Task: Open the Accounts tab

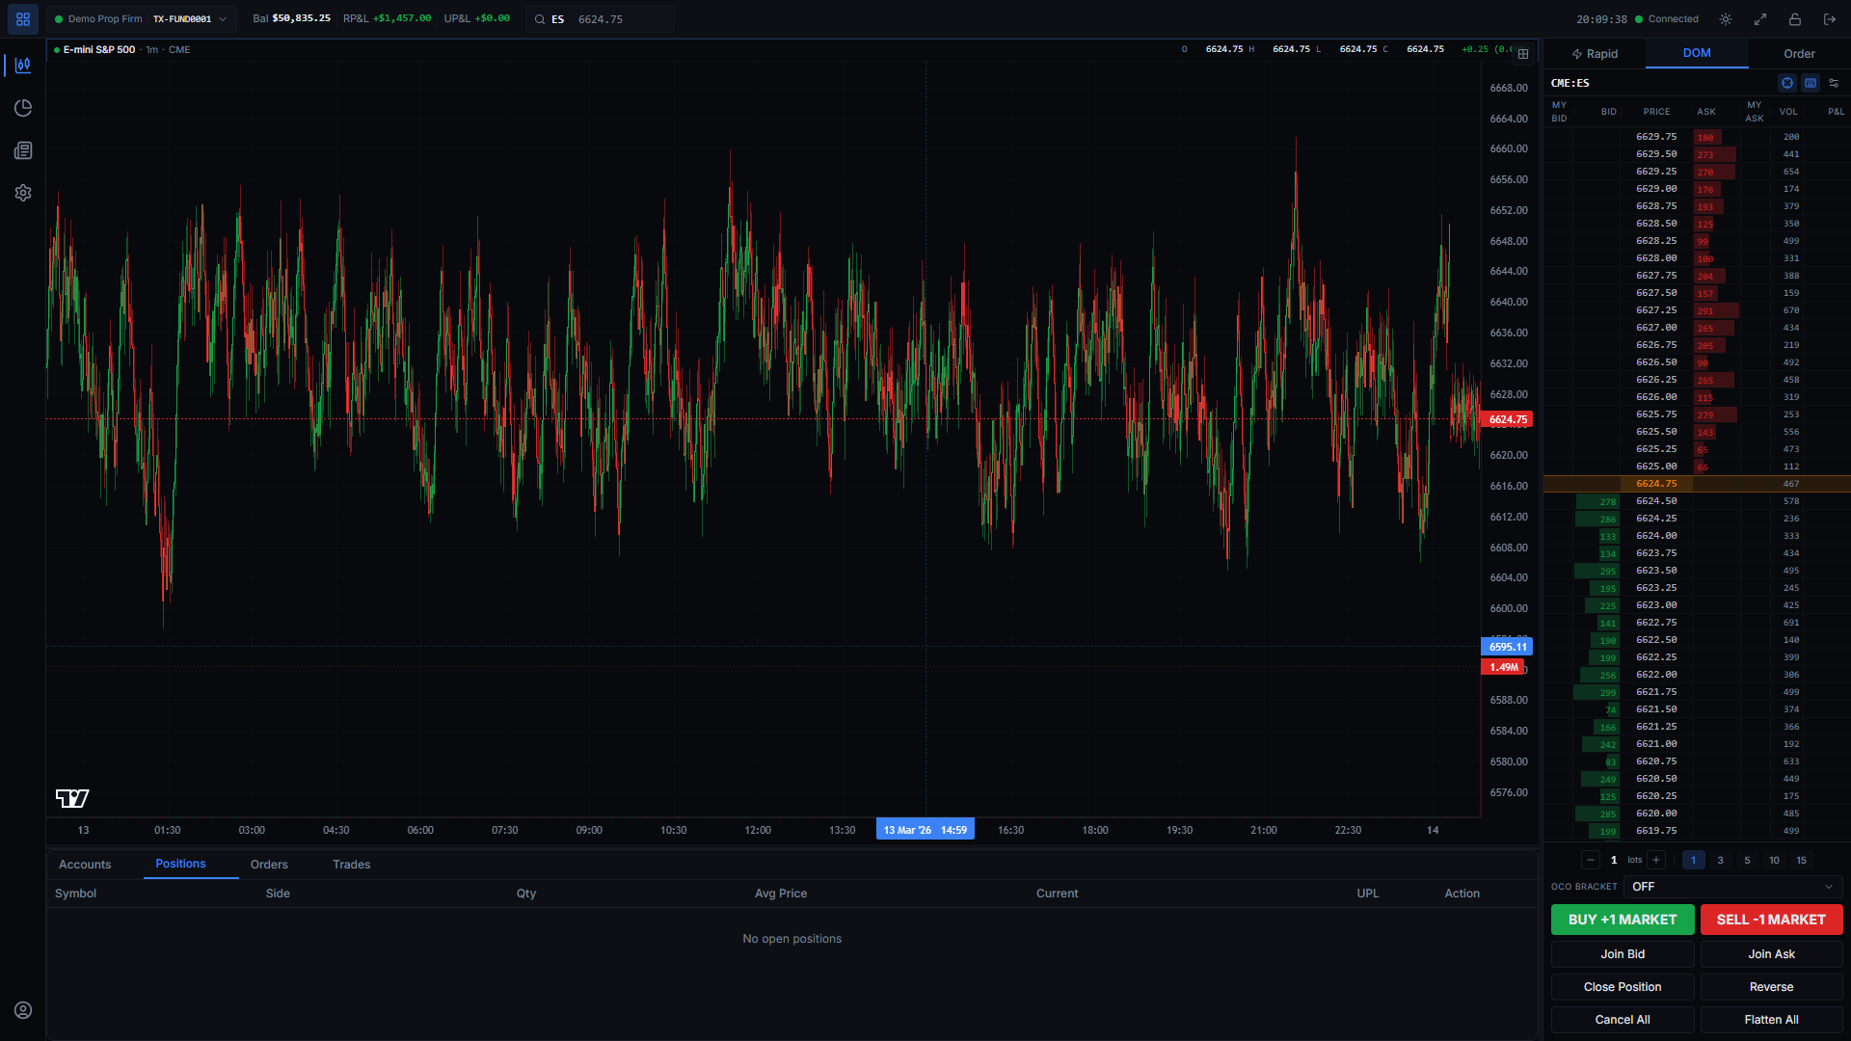Action: point(85,865)
